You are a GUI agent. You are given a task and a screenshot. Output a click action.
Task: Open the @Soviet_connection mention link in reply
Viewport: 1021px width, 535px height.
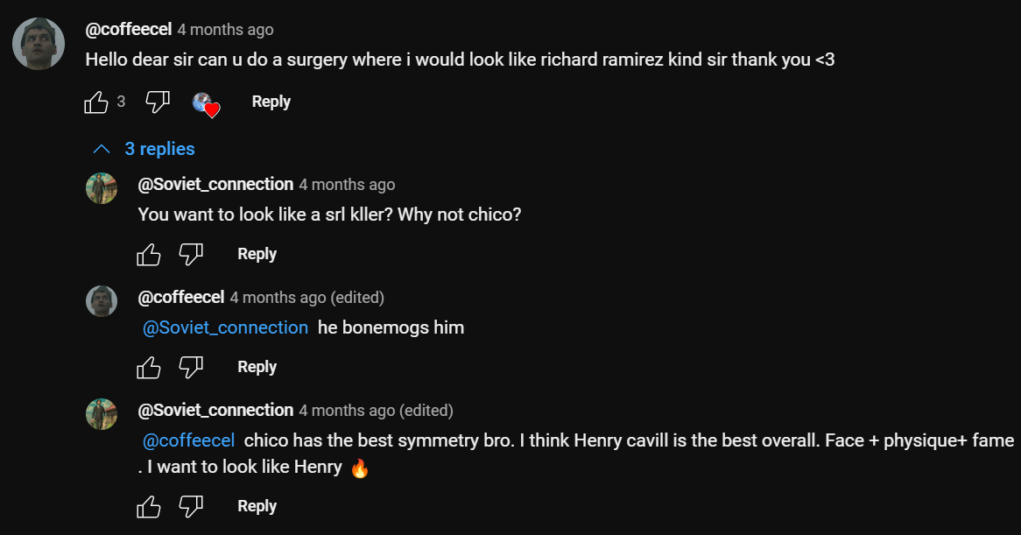pos(225,327)
